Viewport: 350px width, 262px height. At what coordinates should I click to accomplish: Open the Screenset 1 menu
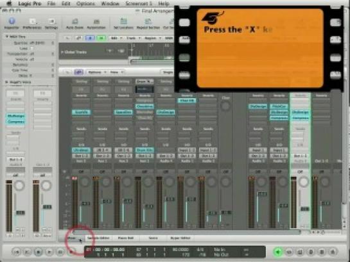click(139, 4)
